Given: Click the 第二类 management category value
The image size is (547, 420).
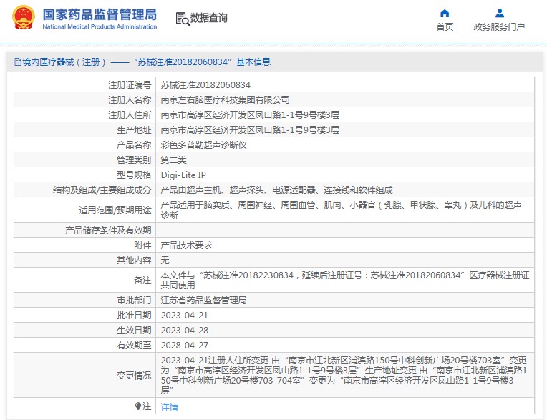Looking at the screenshot, I should coord(173,160).
